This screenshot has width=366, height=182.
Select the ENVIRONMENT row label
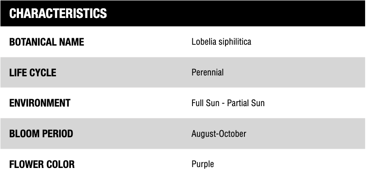[x=40, y=103]
